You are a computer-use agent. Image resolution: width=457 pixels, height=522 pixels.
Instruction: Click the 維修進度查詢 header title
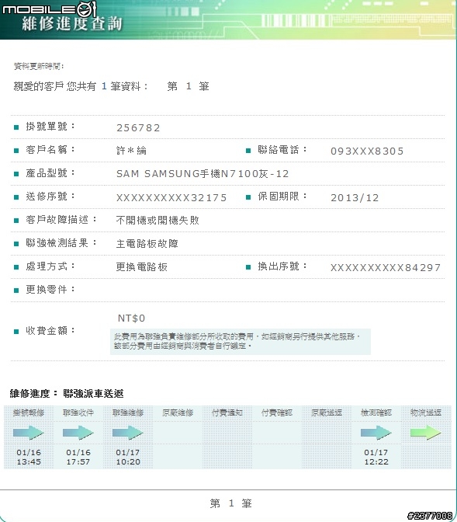click(72, 24)
